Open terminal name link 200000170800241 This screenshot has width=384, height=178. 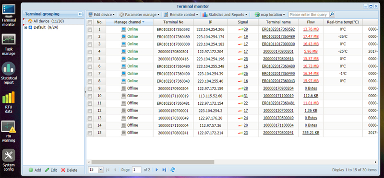(x=278, y=133)
